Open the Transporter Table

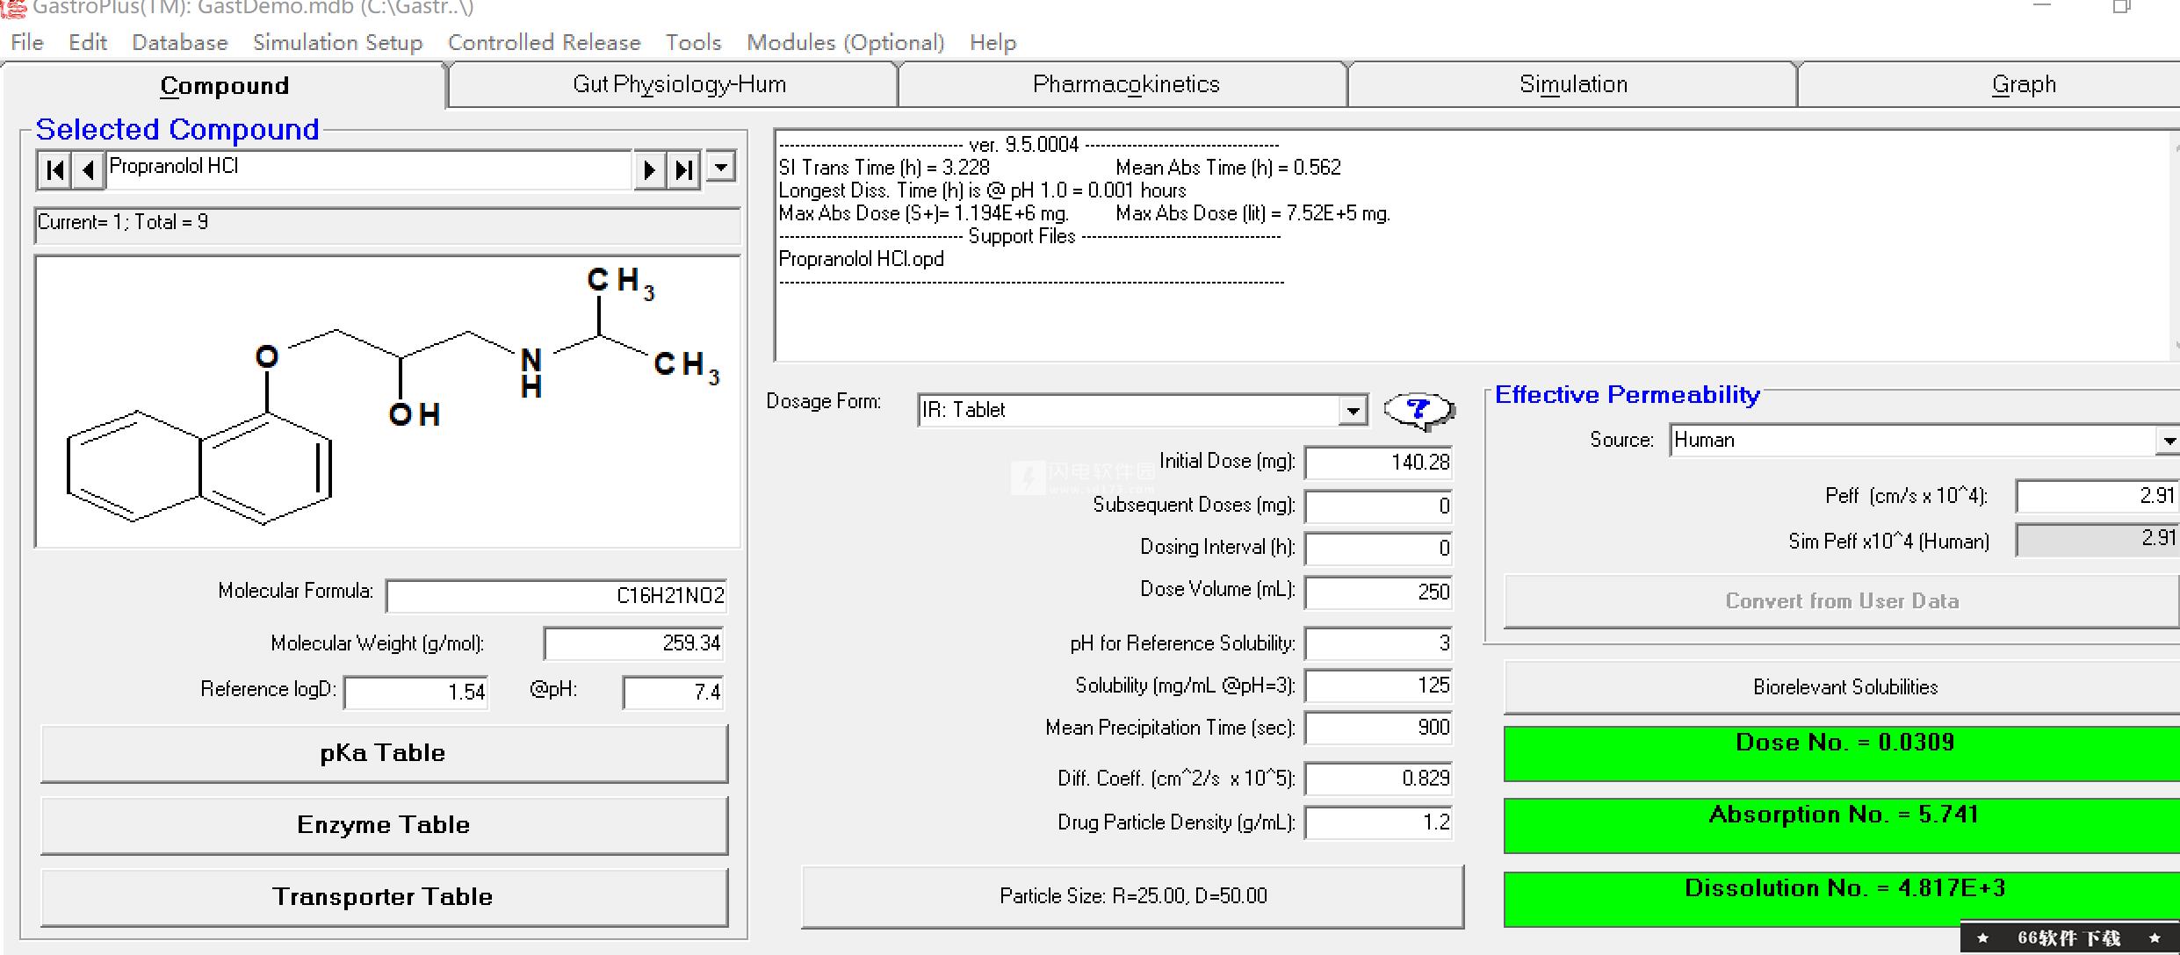click(384, 897)
